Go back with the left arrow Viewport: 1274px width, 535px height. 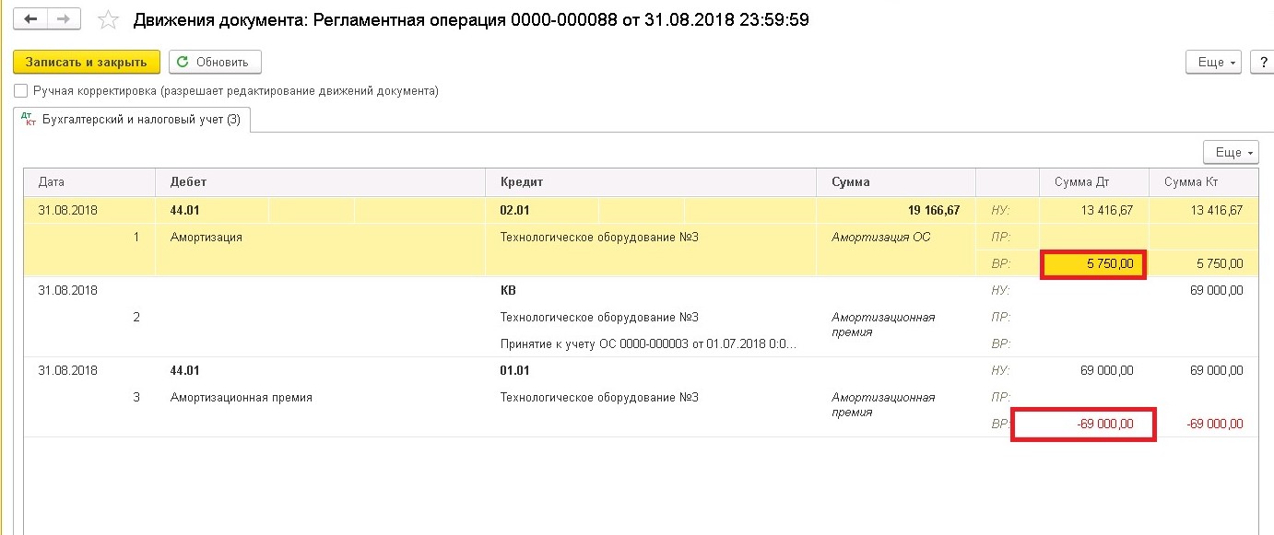pyautogui.click(x=29, y=18)
